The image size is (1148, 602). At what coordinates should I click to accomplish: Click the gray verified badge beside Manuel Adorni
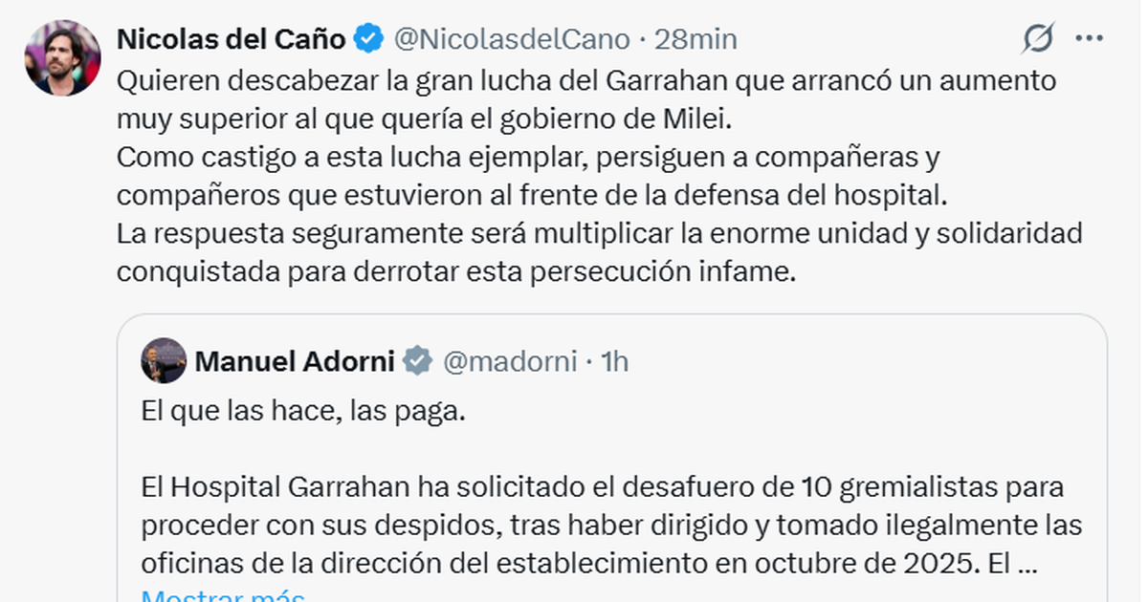coord(417,362)
